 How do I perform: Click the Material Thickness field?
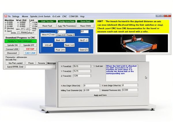click(130, 90)
